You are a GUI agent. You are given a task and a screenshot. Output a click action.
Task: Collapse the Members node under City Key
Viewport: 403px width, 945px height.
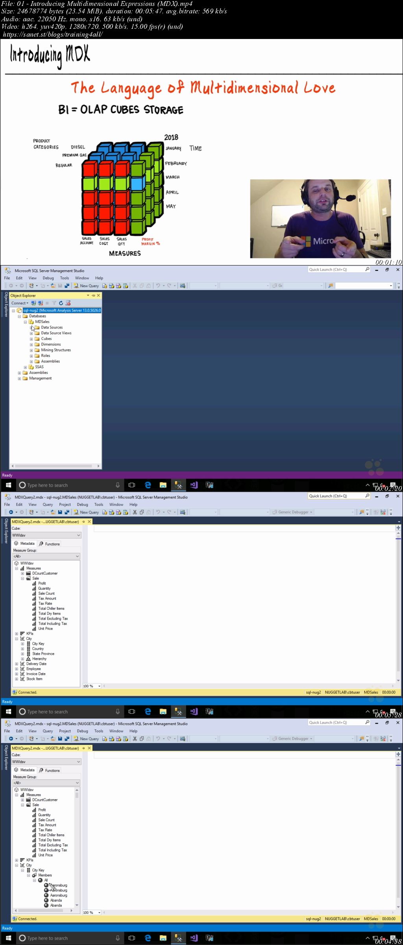[x=28, y=875]
